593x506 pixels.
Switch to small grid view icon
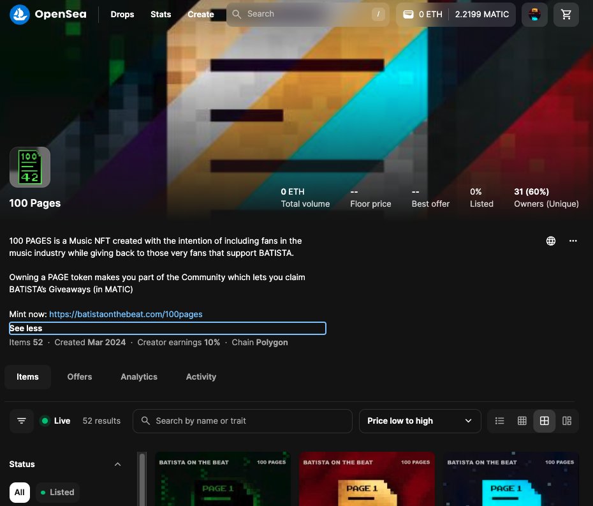(522, 421)
